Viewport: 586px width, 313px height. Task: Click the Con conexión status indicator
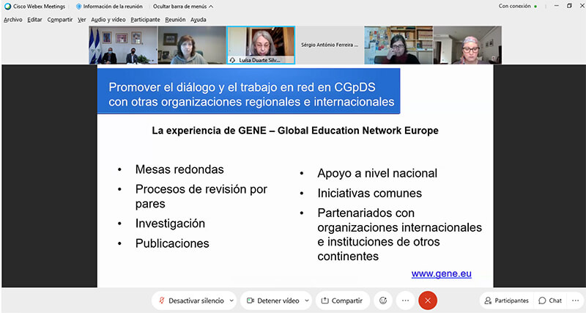point(518,6)
